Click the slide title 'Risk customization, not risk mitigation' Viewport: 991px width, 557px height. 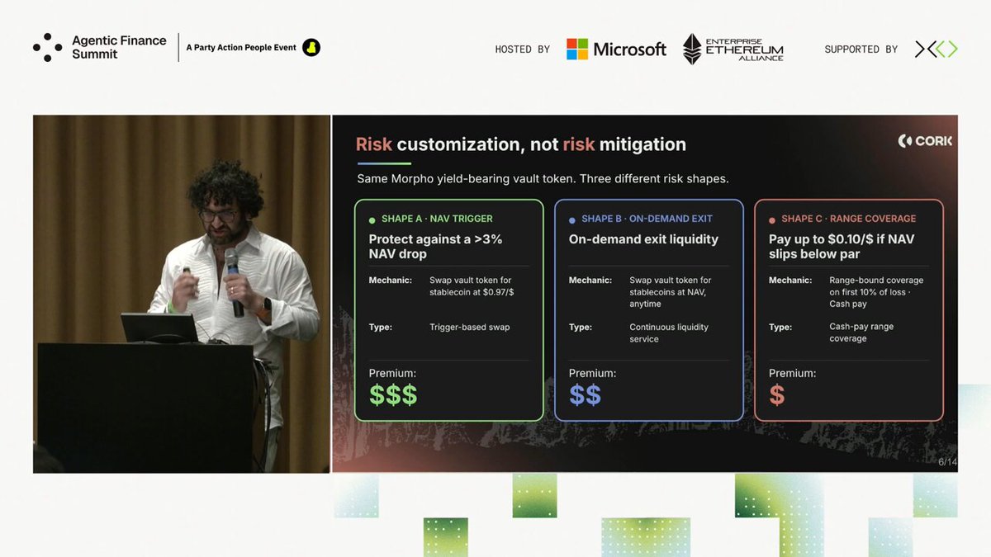[521, 144]
